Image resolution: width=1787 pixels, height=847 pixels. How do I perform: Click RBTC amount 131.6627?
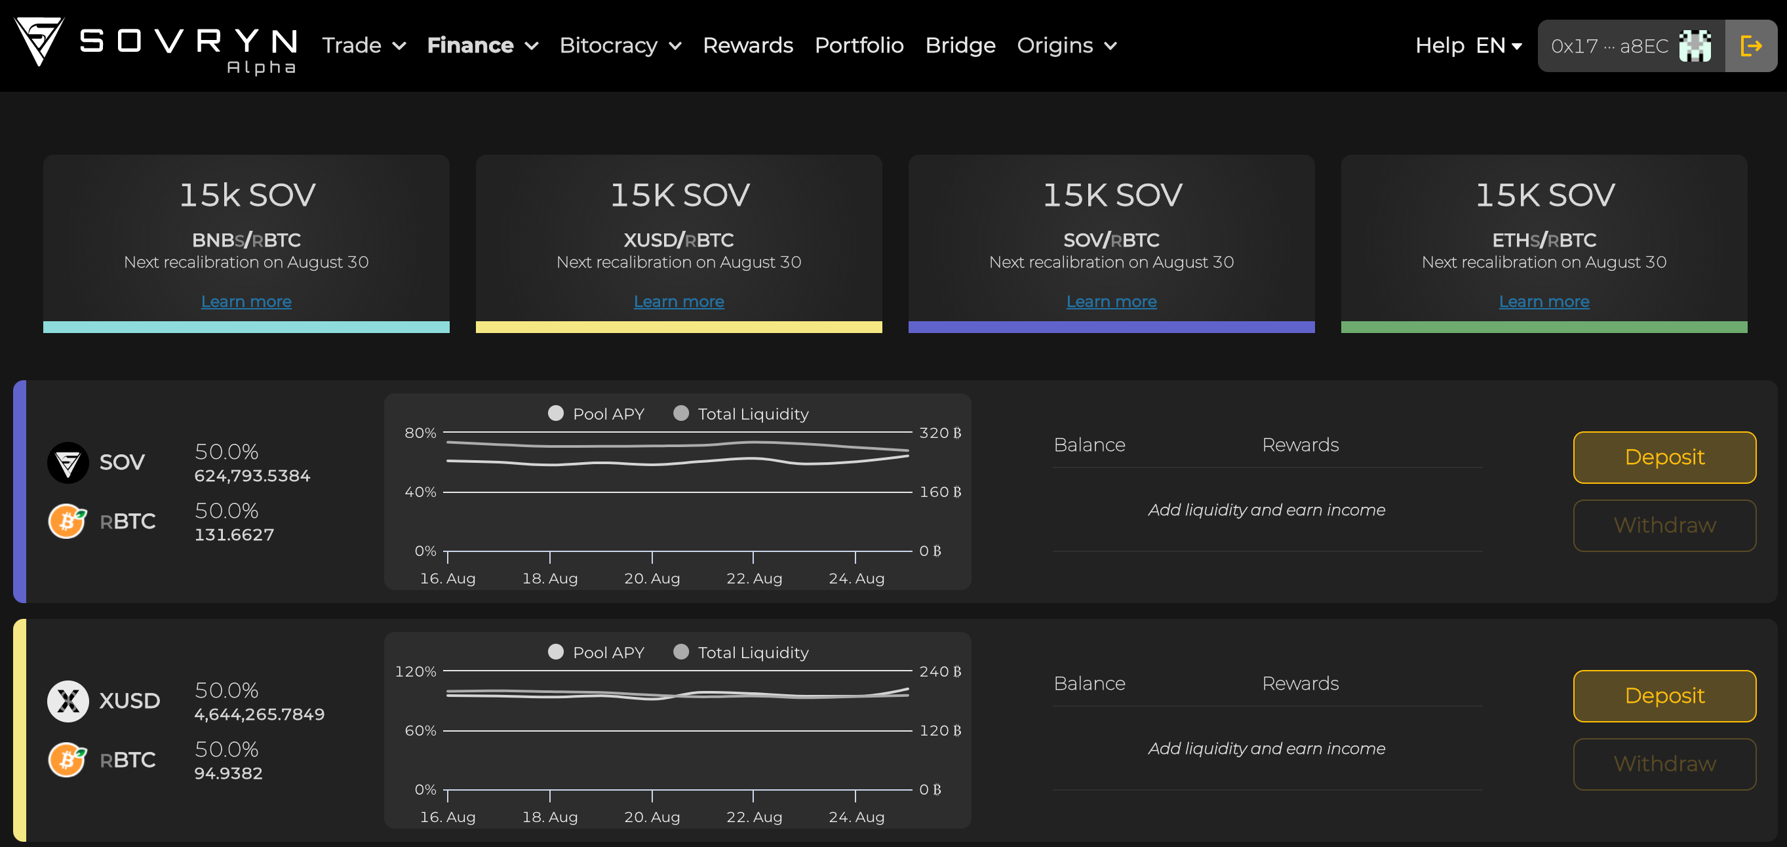[x=235, y=535]
